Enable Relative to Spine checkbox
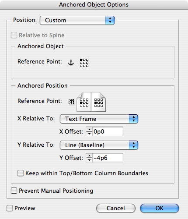Screen dimensions: 188x219 14,35
